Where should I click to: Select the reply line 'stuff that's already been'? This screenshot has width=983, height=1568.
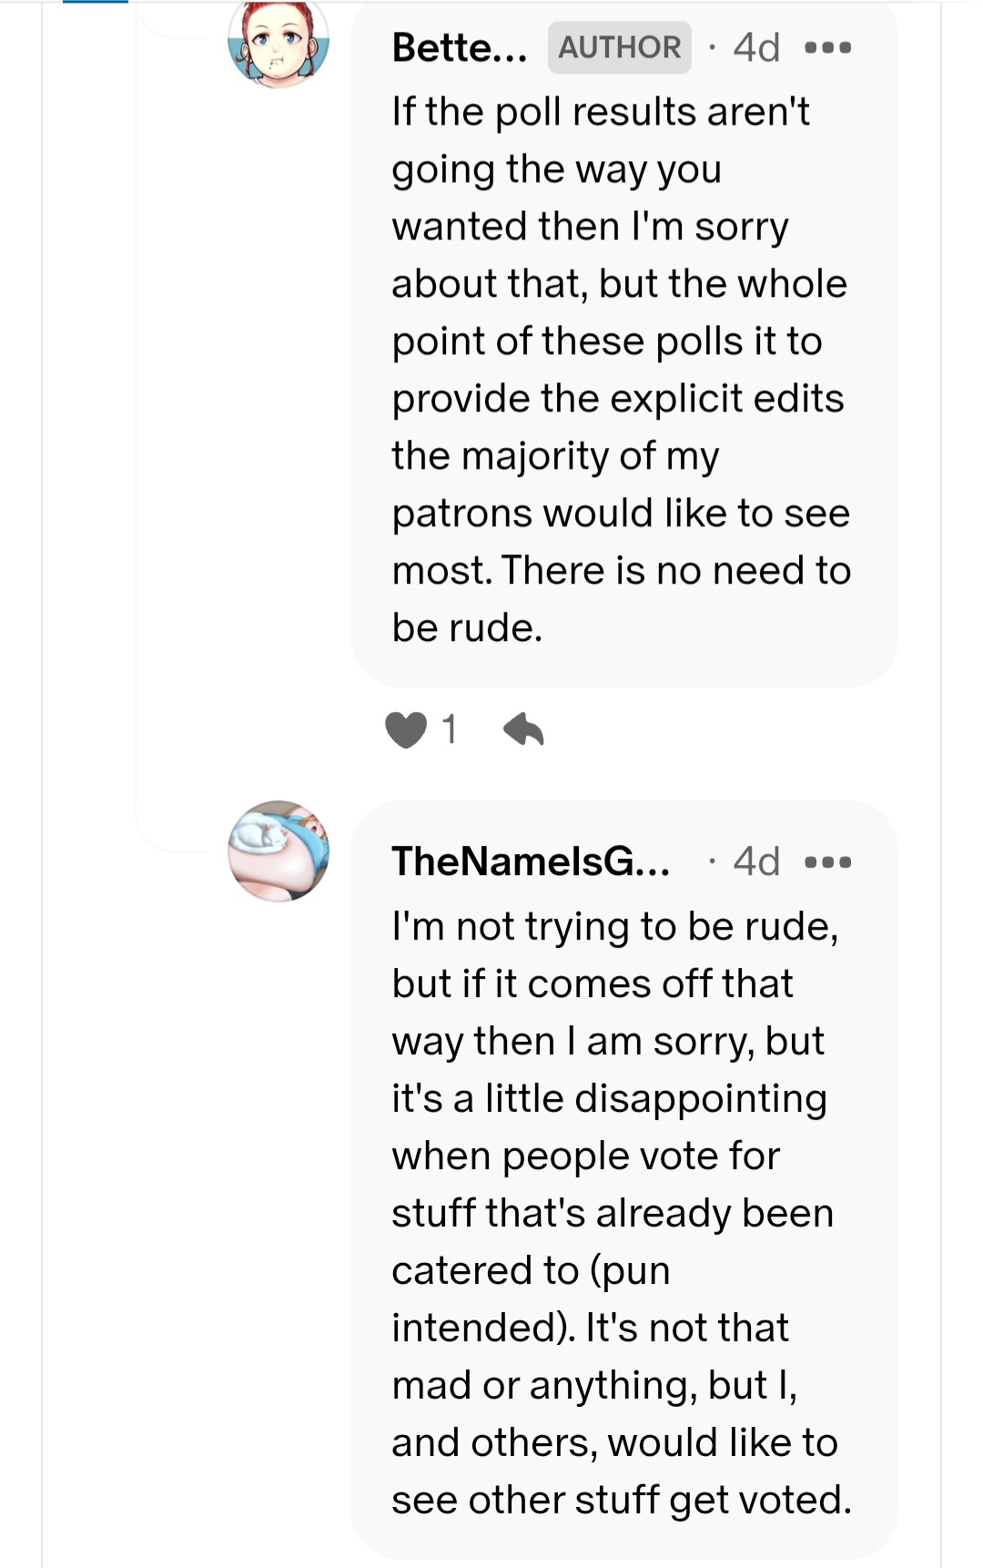pos(613,1214)
